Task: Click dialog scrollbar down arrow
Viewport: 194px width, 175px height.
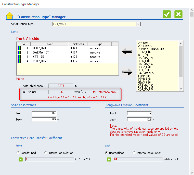Action: pos(191,173)
